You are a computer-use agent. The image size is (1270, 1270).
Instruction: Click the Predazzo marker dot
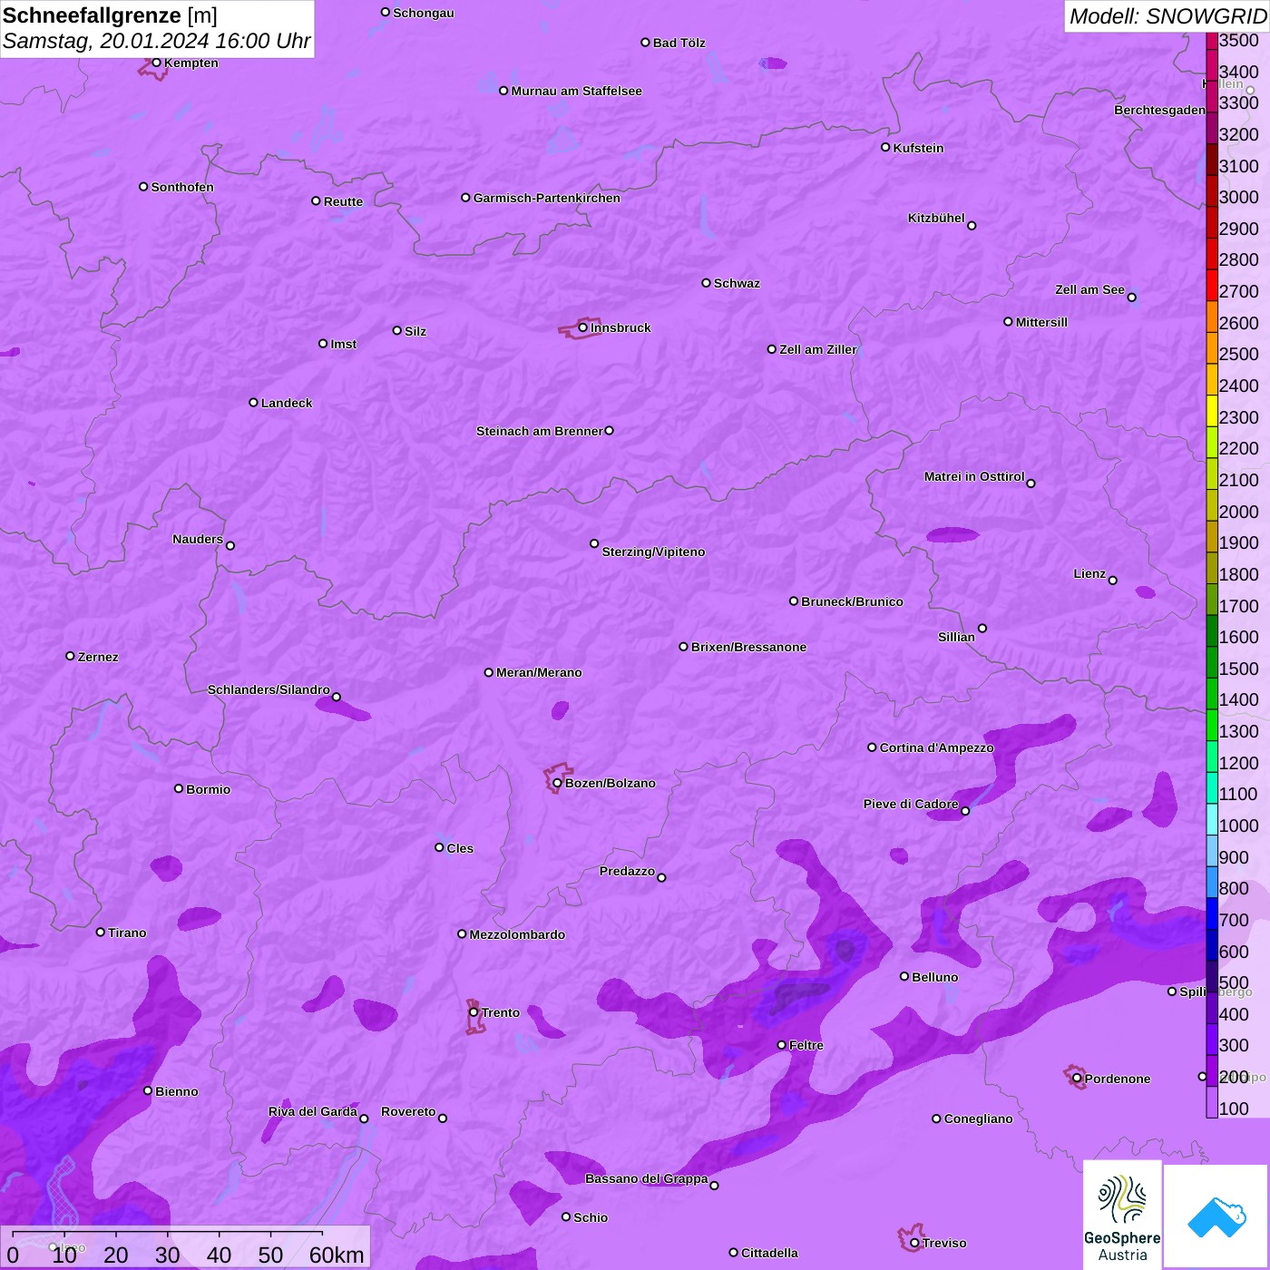(661, 877)
